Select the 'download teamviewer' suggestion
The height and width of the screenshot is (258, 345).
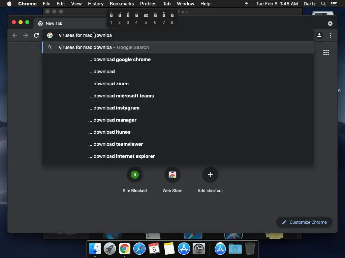click(x=178, y=144)
